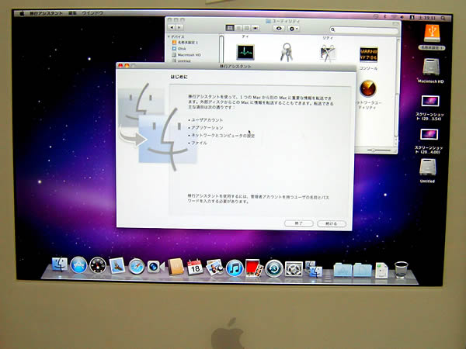The height and width of the screenshot is (349, 466).
Task: Click Quick Look eye button in Finder
Action: [x=279, y=29]
